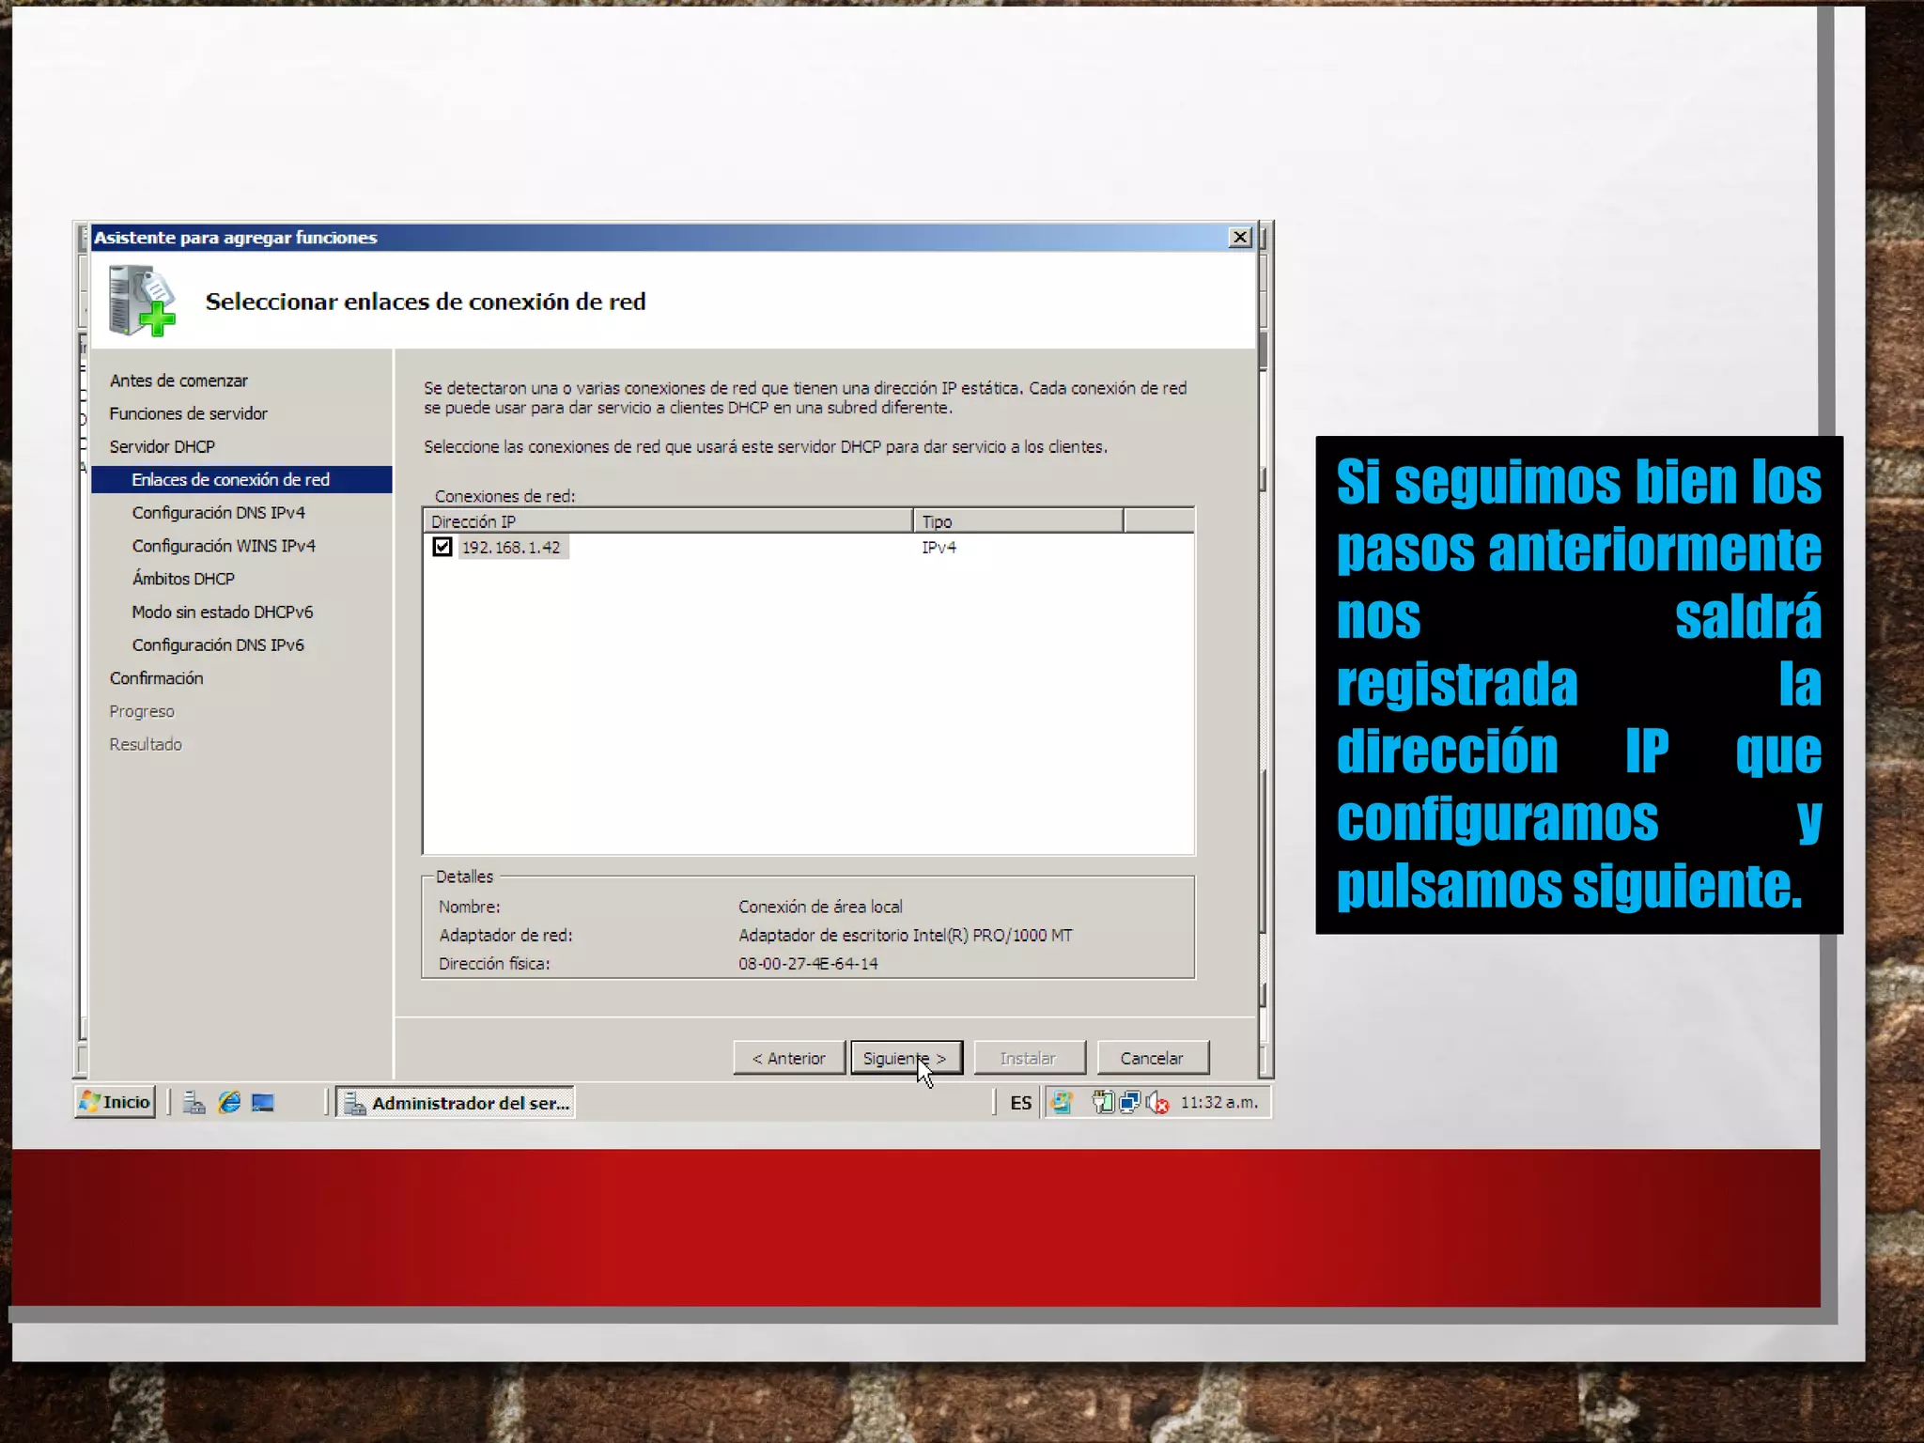
Task: Open Modo sin estado DHCPv6 step
Action: click(223, 612)
